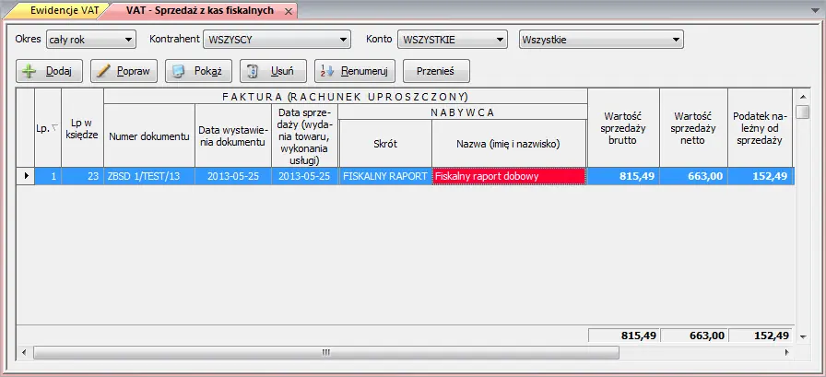Open the Konto dropdown showing WSZYSTKIE

click(453, 39)
